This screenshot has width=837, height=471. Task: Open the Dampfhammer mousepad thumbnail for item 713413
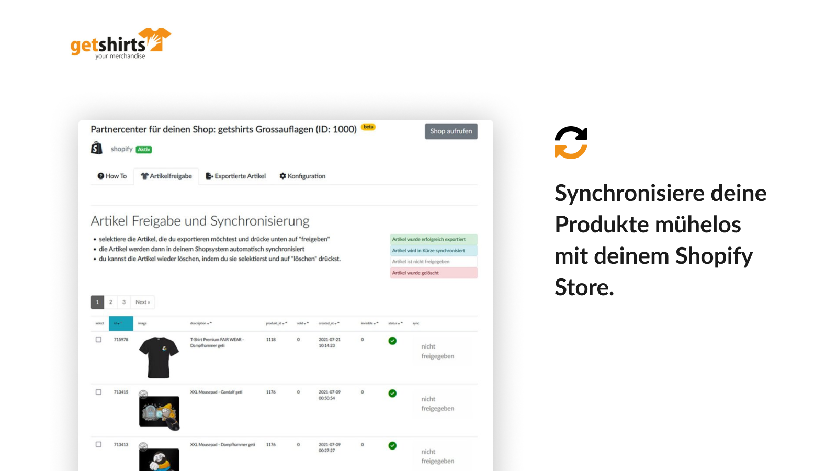pos(159,457)
